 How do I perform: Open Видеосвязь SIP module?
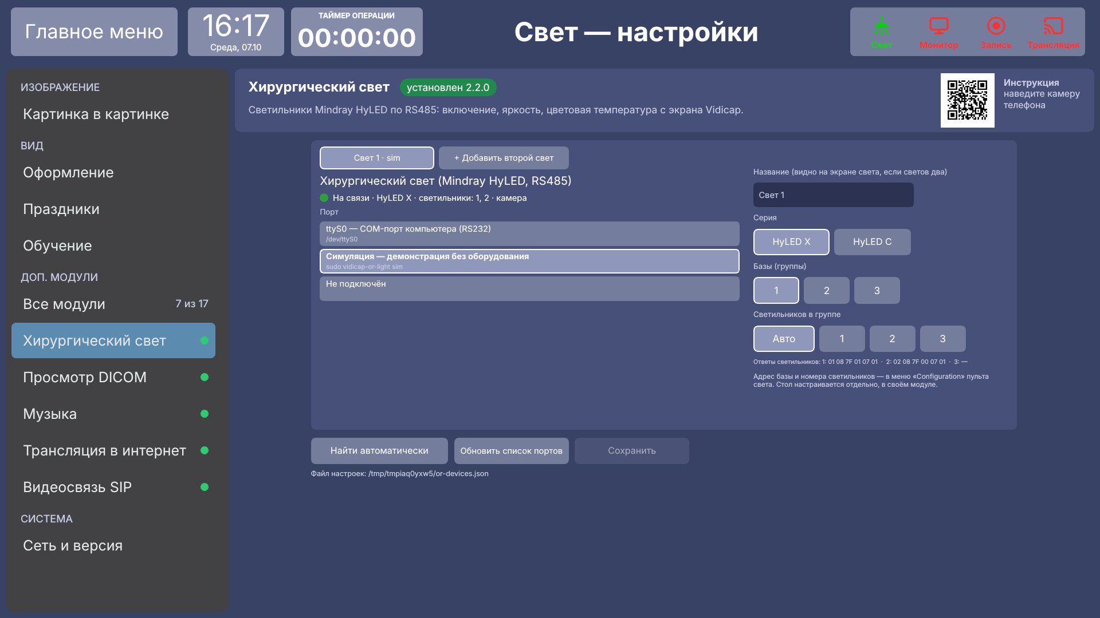coord(113,487)
